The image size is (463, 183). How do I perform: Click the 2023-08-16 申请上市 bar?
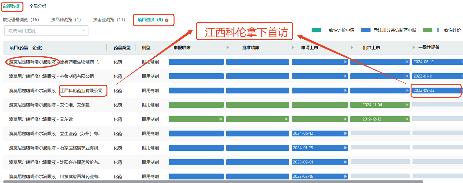pos(320,176)
